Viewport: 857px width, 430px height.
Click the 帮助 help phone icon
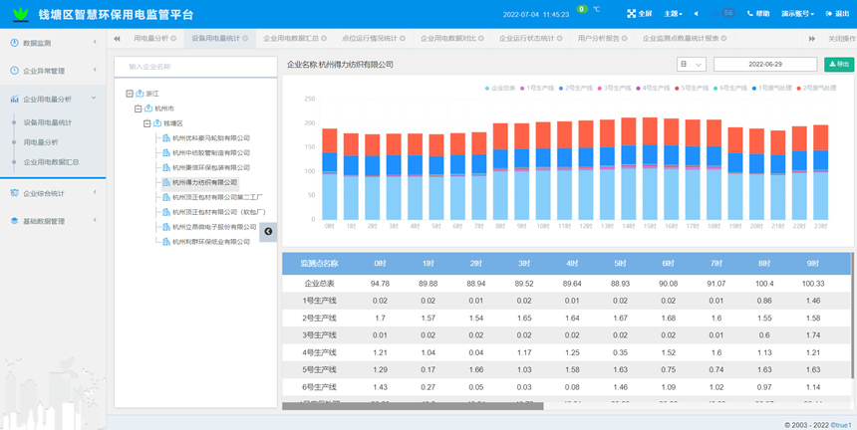pos(750,14)
